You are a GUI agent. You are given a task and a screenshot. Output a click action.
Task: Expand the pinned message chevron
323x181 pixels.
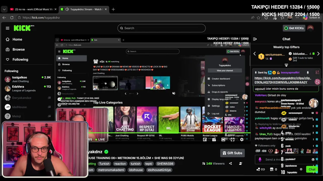pyautogui.click(x=286, y=65)
